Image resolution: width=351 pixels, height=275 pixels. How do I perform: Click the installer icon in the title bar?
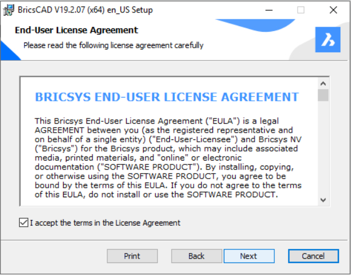[9, 10]
